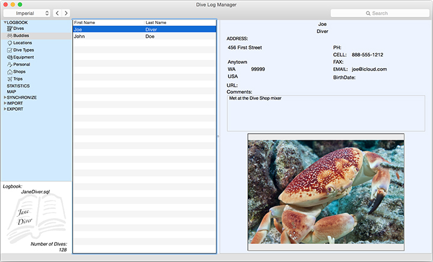The width and height of the screenshot is (433, 262).
Task: Open the MAP view
Action: coord(11,92)
